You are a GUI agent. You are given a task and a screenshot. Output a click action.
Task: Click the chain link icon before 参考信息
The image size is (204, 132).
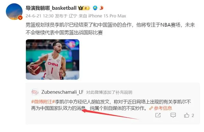coord(151,108)
